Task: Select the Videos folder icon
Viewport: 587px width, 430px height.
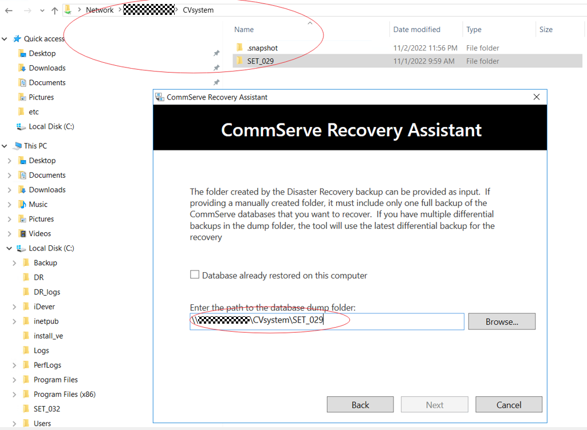Action: coord(22,233)
